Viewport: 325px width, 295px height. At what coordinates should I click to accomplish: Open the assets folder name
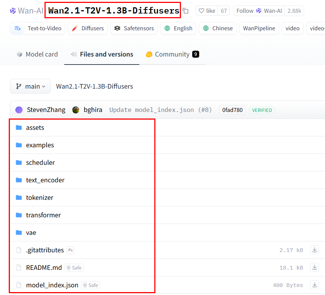(35, 128)
